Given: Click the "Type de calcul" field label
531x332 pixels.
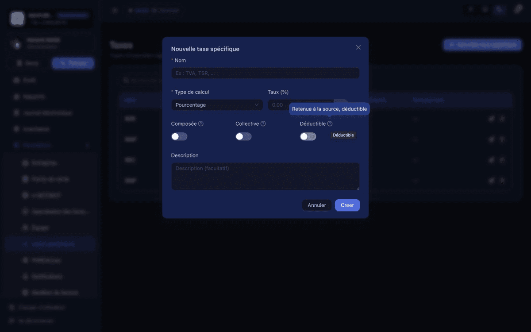Looking at the screenshot, I should click(x=192, y=92).
